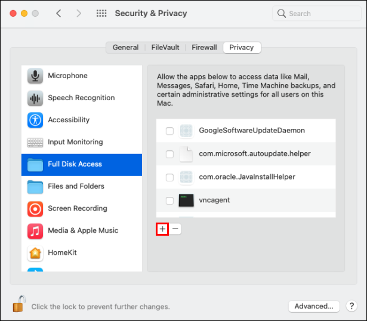Tick the com.oracle.JavaInstallHelper checkbox
The width and height of the screenshot is (367, 321).
[x=170, y=177]
